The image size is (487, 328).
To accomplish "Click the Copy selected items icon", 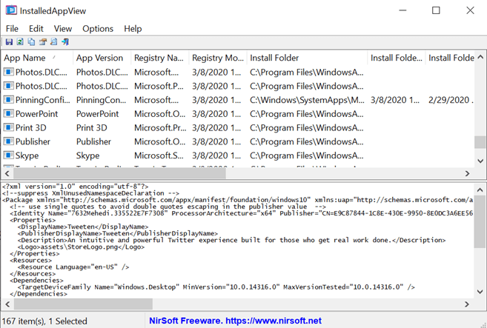I will coord(31,42).
